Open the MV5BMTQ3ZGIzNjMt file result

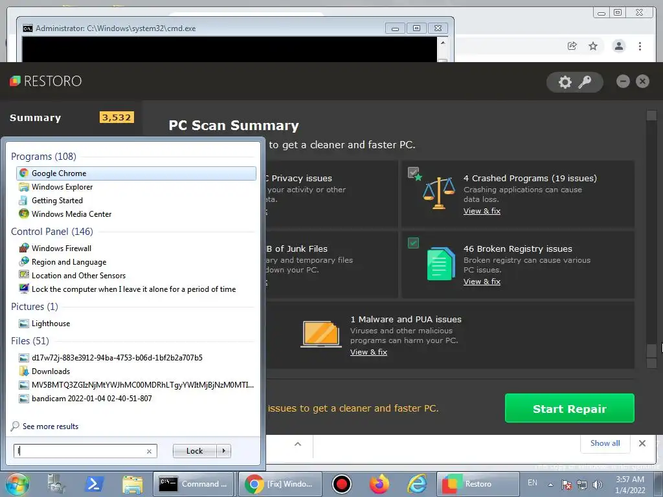pyautogui.click(x=136, y=385)
